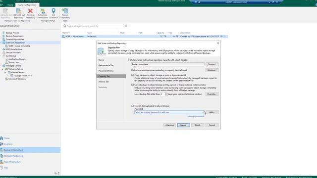The width and height of the screenshot is (317, 178).
Task: Click the WAN Accelerators tree icon
Action: [x=3, y=49]
